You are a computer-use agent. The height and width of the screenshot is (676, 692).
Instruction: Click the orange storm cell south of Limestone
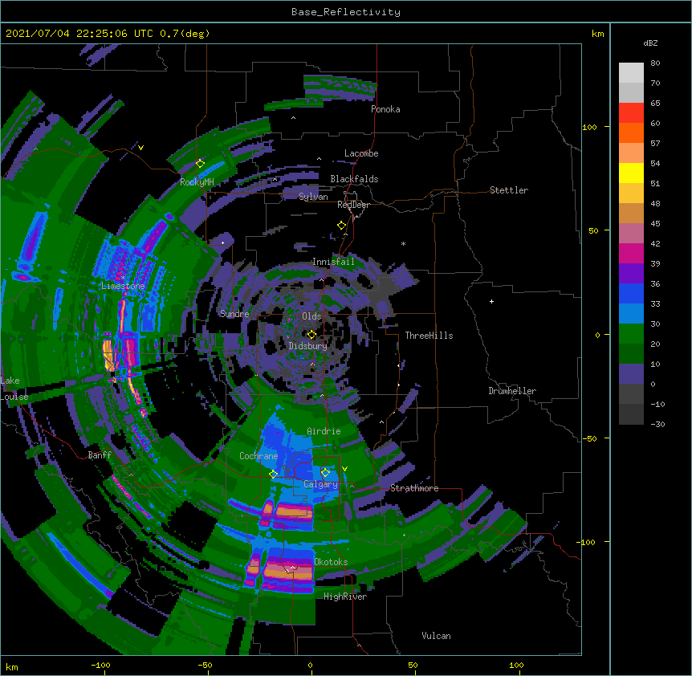pos(108,354)
